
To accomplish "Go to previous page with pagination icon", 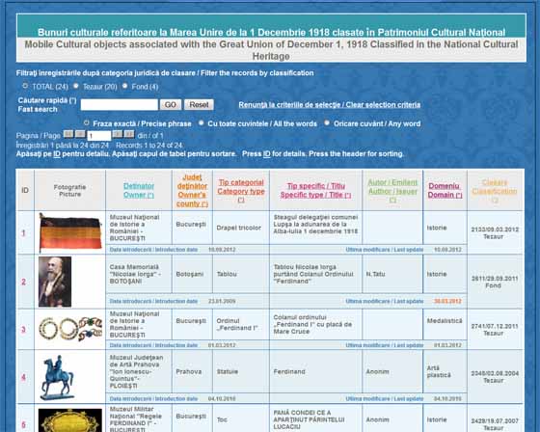I will (80, 134).
